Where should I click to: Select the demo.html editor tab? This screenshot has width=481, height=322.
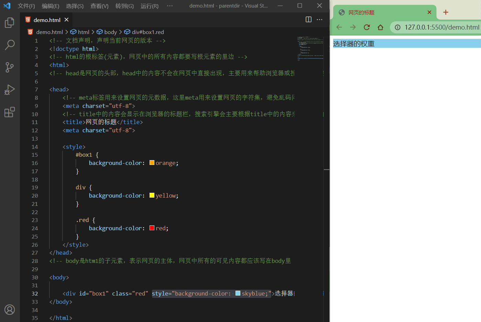[x=46, y=20]
